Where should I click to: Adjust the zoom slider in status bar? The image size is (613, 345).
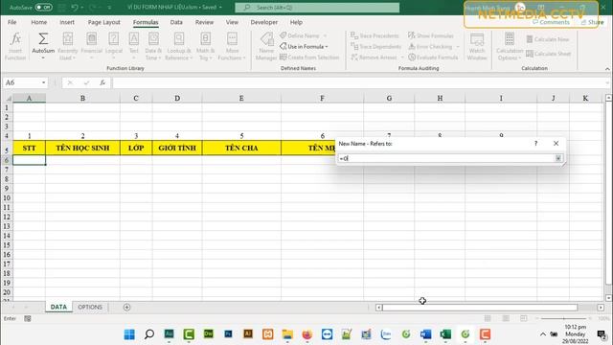click(x=563, y=318)
